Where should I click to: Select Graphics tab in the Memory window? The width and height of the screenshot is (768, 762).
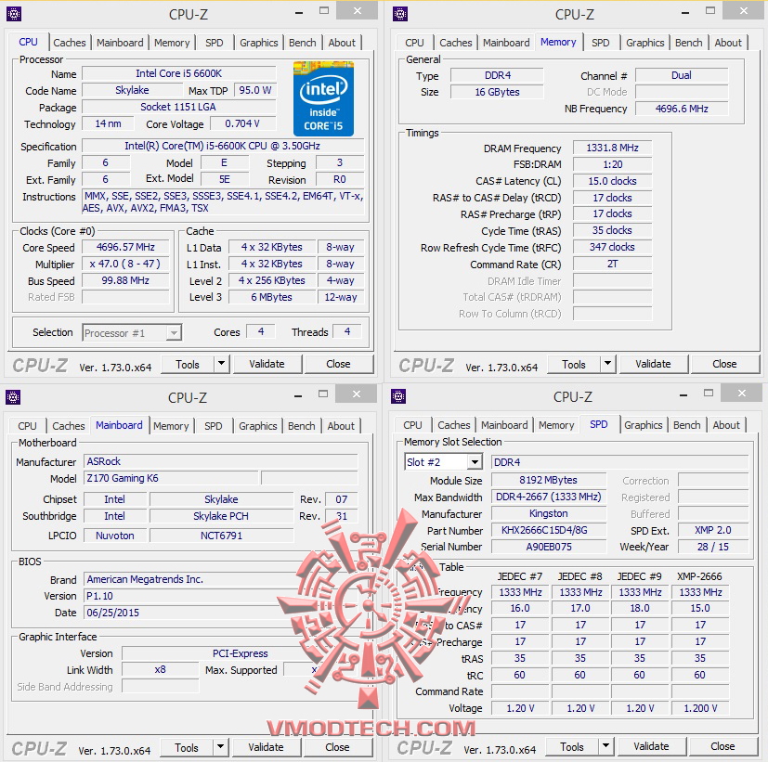coord(645,43)
